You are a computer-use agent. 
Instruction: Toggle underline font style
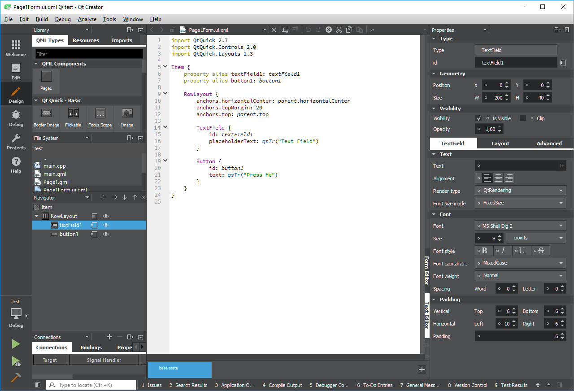tap(522, 251)
